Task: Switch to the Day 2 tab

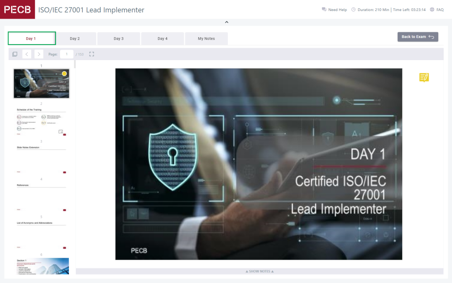Action: 75,38
